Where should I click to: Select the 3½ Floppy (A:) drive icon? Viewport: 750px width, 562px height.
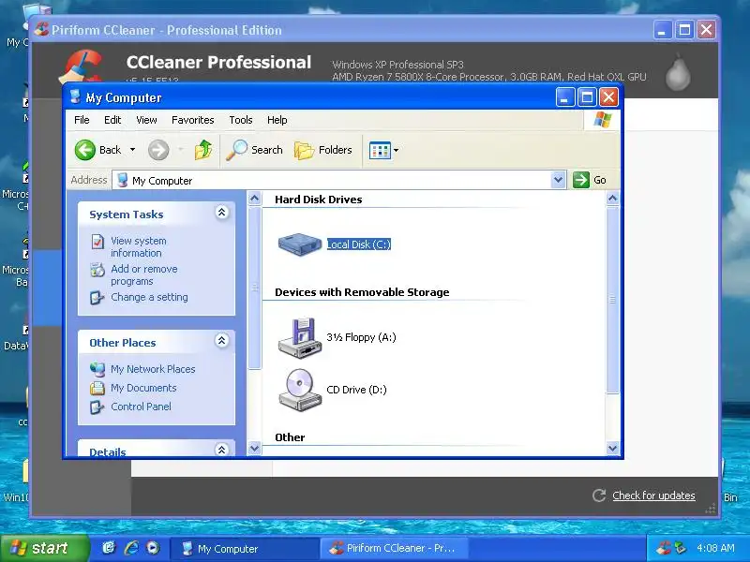point(300,337)
